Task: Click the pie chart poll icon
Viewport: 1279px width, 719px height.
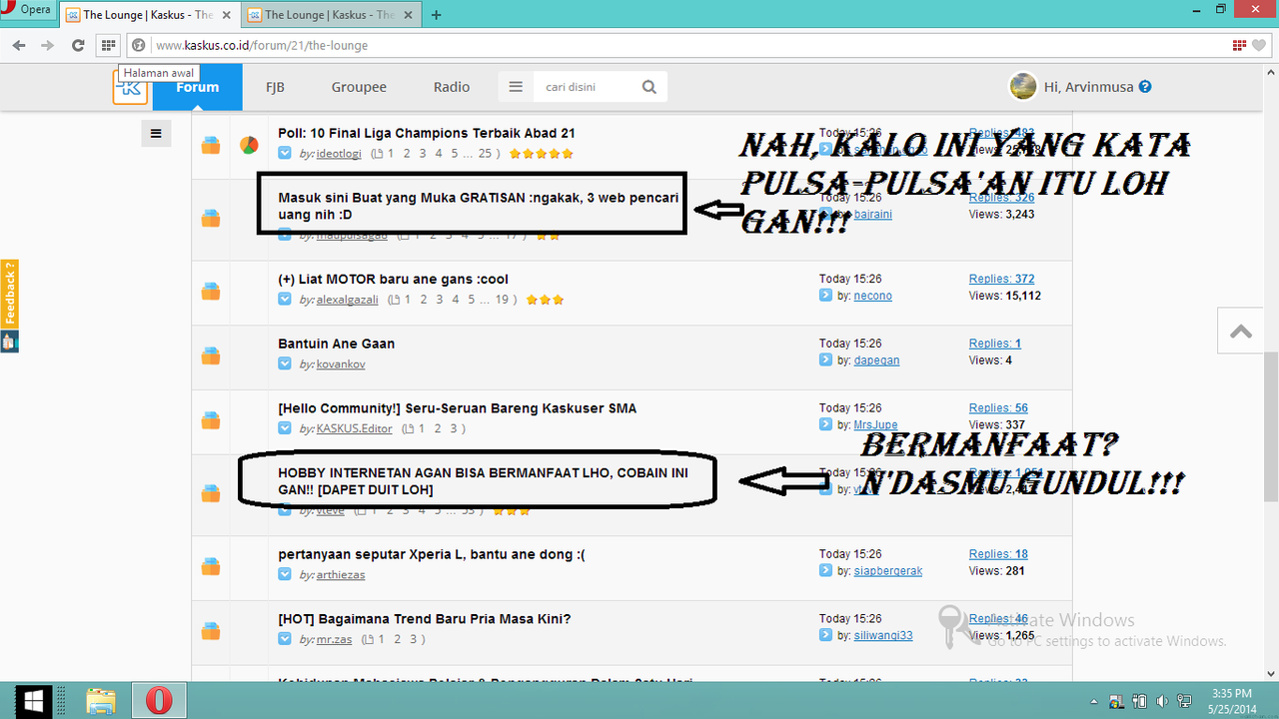Action: [250, 146]
